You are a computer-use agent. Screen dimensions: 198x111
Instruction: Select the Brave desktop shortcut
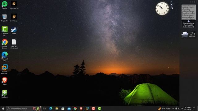click(5, 81)
